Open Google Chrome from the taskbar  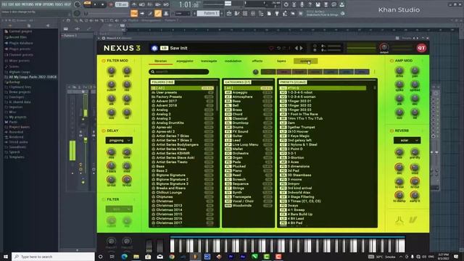point(172,257)
